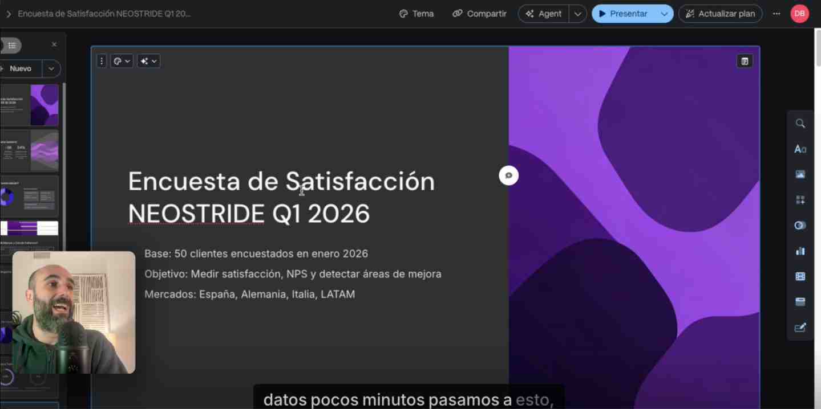Open the chart and diagram insert icon
Viewport: 821px width, 409px height.
pyautogui.click(x=800, y=251)
